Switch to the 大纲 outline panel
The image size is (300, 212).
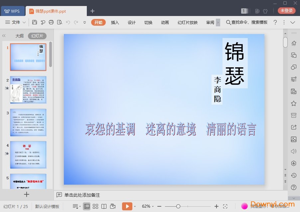(x=19, y=36)
